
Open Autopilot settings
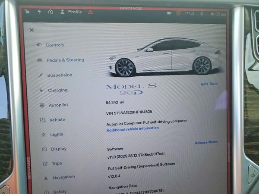pos(58,105)
